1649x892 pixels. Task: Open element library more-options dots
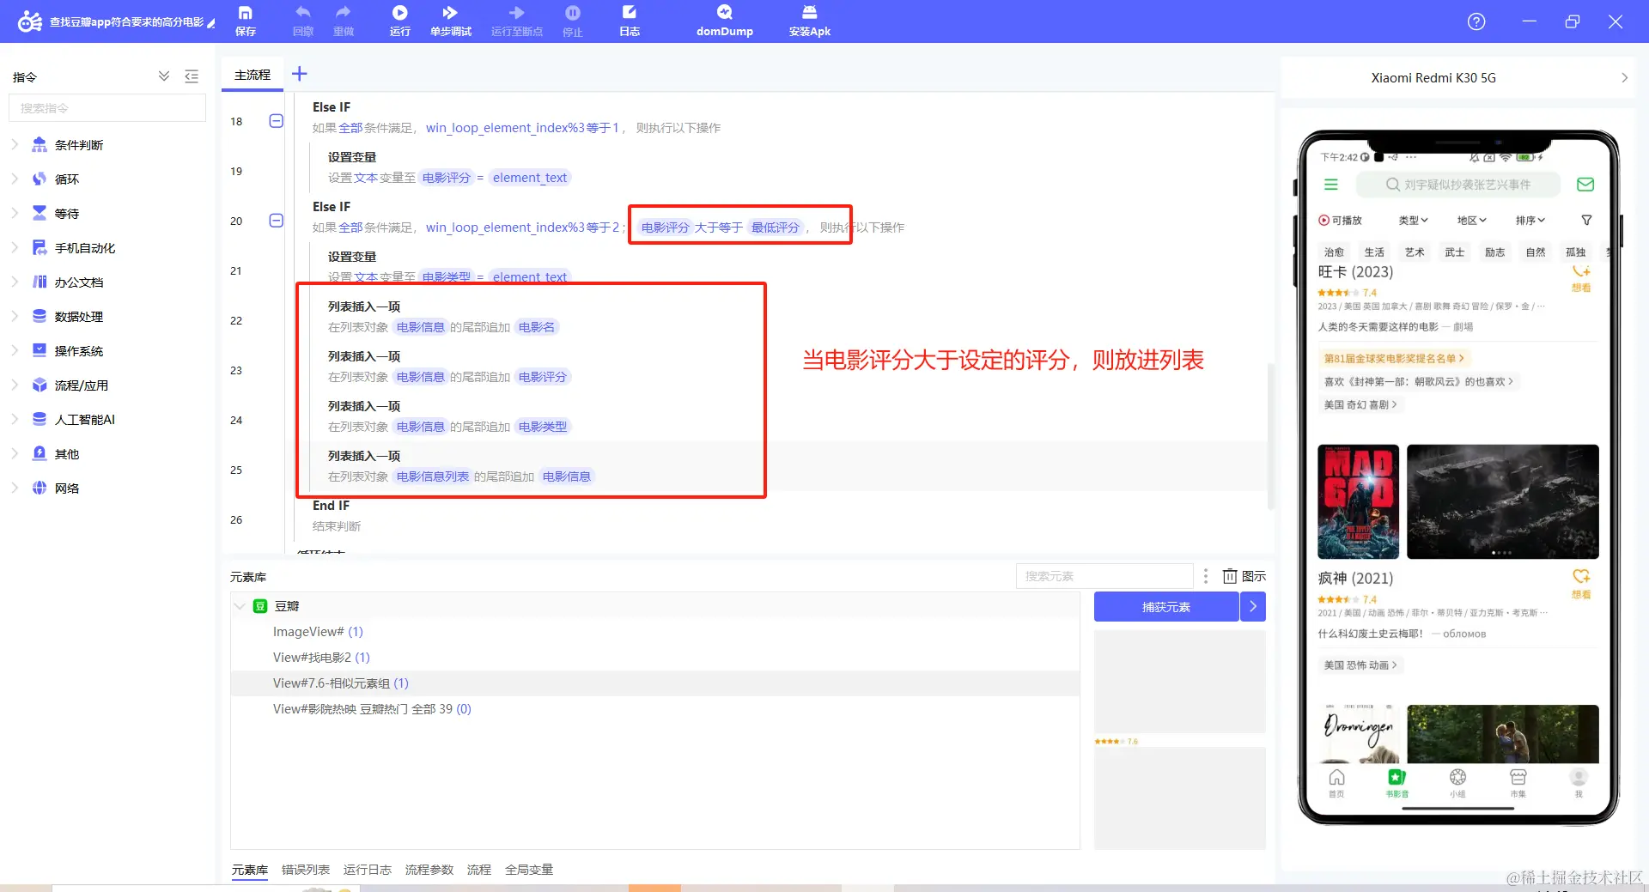tap(1206, 576)
